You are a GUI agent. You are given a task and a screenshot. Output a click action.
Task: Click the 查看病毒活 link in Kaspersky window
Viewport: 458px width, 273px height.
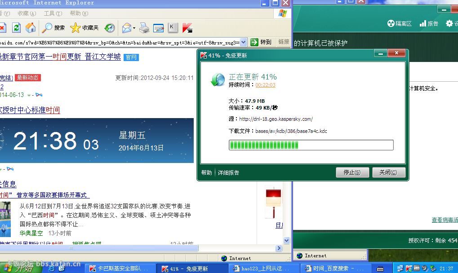click(x=445, y=220)
